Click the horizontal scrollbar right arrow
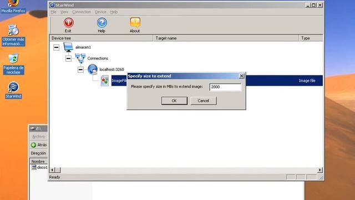Screen dimensions: 355x200 [x=320, y=170]
